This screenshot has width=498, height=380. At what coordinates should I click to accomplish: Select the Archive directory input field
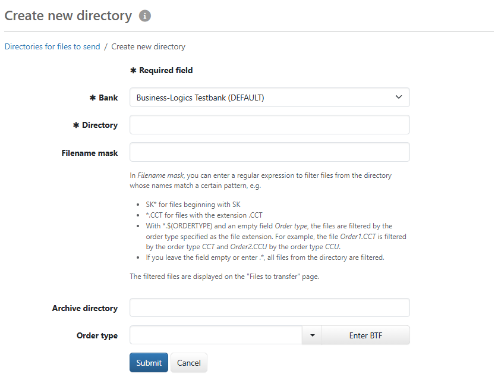[269, 308]
